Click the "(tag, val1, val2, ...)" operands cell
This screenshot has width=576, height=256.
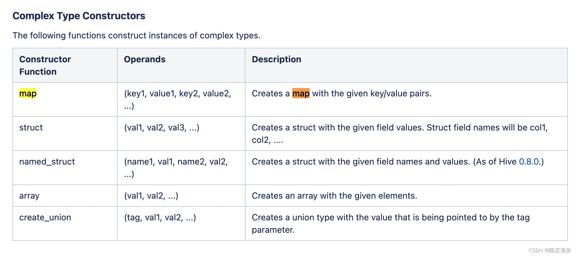coord(181,223)
